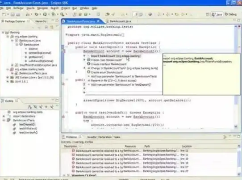242x180 pixels.
Task: Switch to the Debug perspective
Action: pyautogui.click(x=231, y=14)
